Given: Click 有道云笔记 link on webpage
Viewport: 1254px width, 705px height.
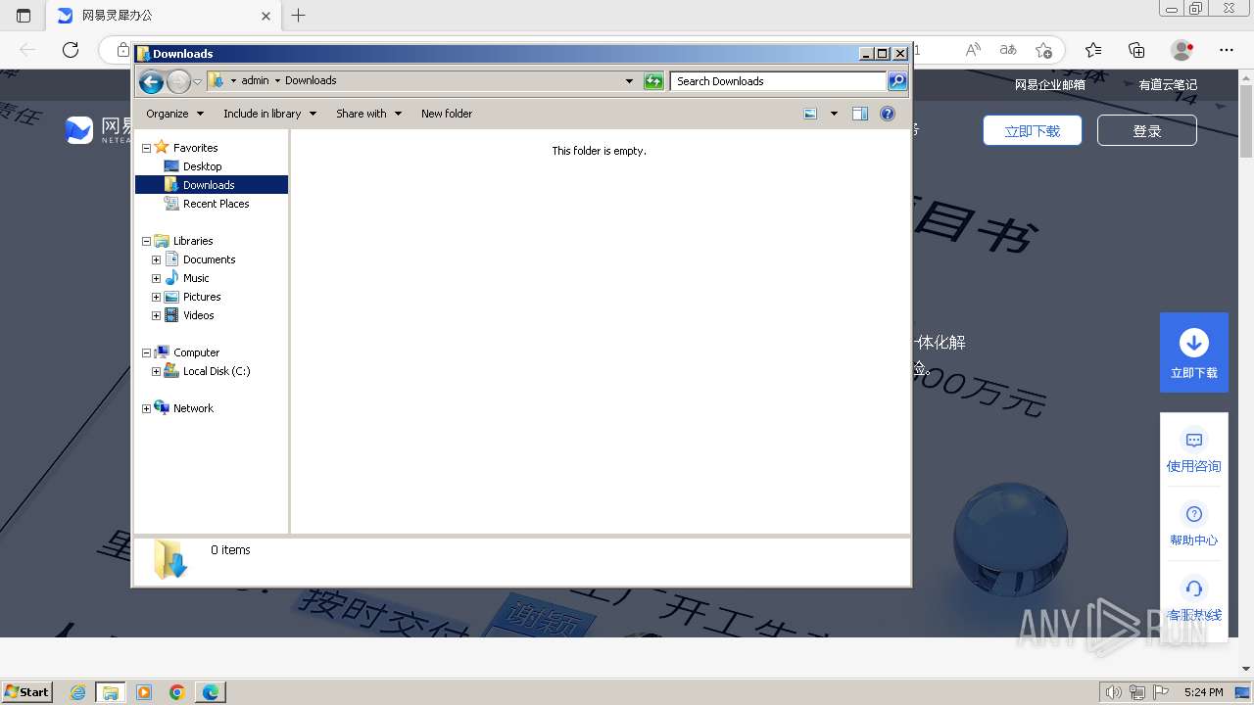Looking at the screenshot, I should [x=1168, y=85].
